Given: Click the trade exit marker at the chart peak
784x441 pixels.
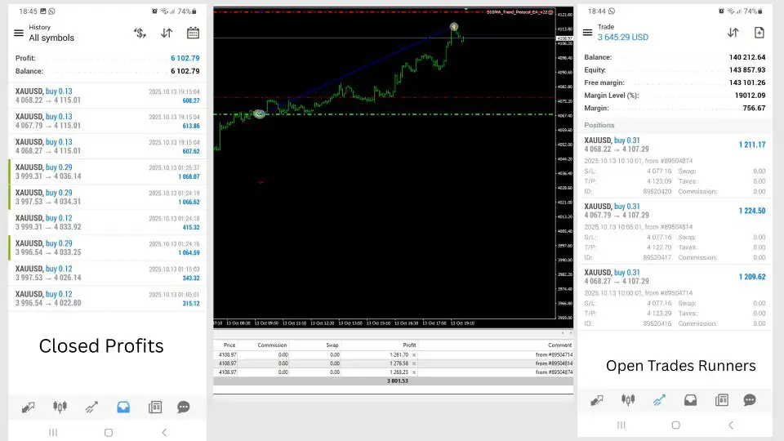Looking at the screenshot, I should coord(453,26).
